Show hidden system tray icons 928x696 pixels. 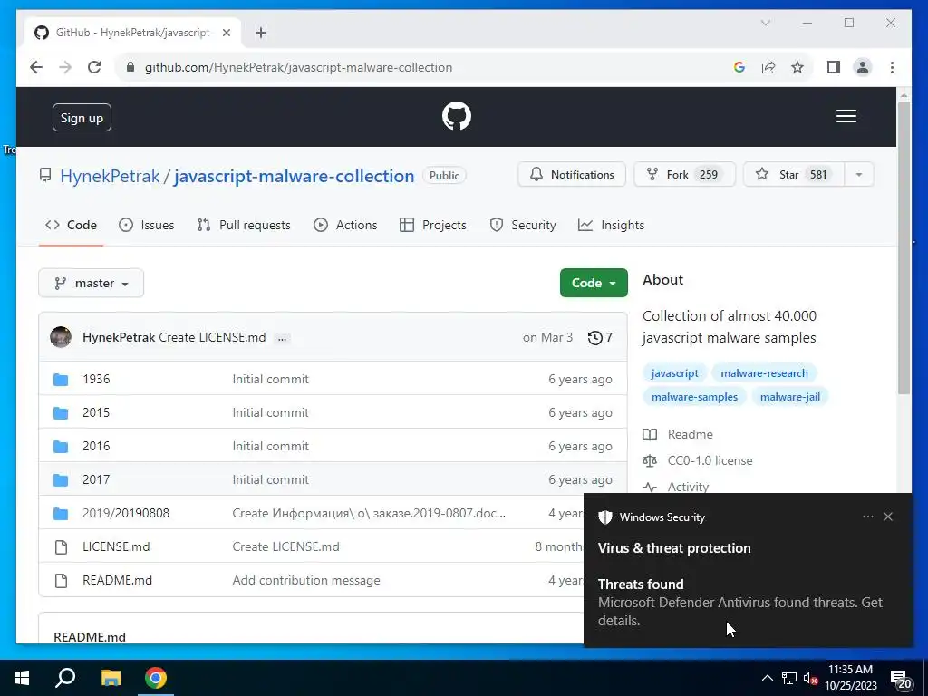pos(767,678)
